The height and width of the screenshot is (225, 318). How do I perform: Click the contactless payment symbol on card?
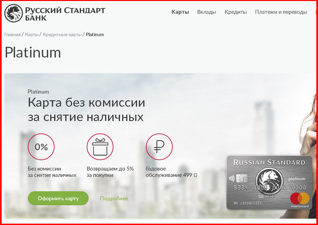[232, 178]
